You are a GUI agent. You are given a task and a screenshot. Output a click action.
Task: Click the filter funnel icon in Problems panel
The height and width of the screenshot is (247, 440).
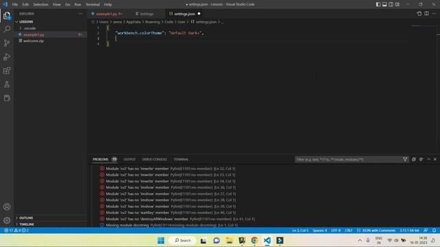pyautogui.click(x=405, y=159)
